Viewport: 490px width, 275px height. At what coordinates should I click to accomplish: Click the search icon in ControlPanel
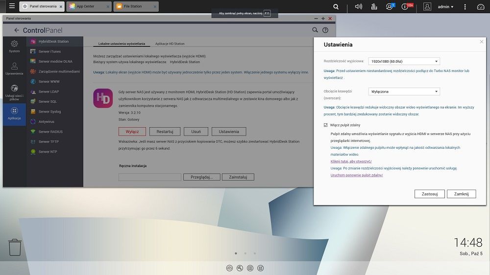(315, 30)
